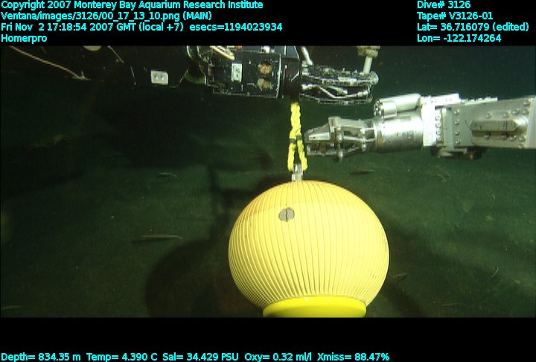Click the metal shackle atop the yellow sphere
Screen dimensions: 536x362
coord(297,173)
